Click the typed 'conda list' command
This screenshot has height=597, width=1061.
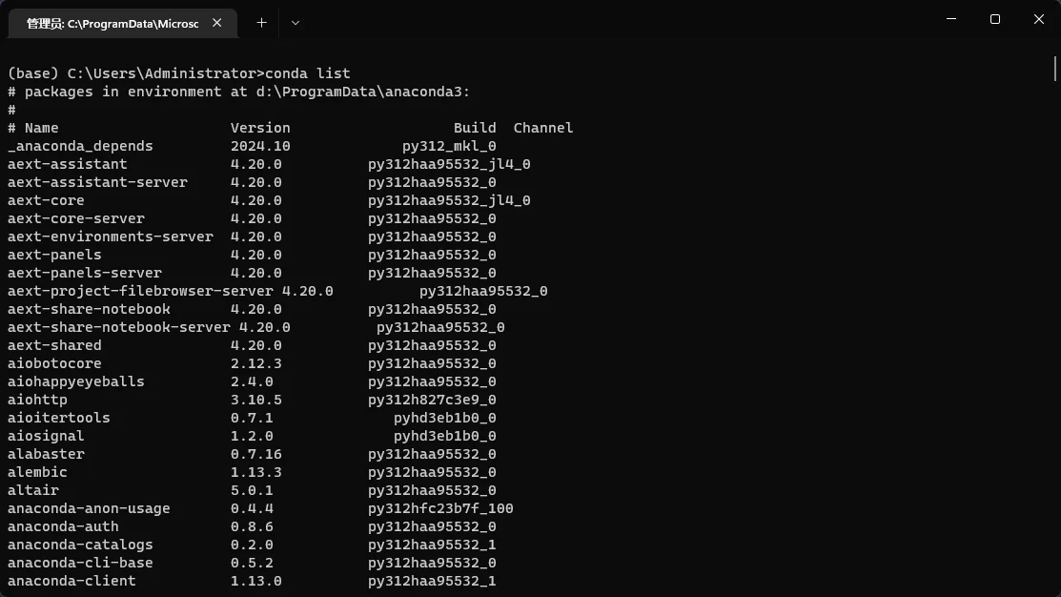[x=308, y=73]
